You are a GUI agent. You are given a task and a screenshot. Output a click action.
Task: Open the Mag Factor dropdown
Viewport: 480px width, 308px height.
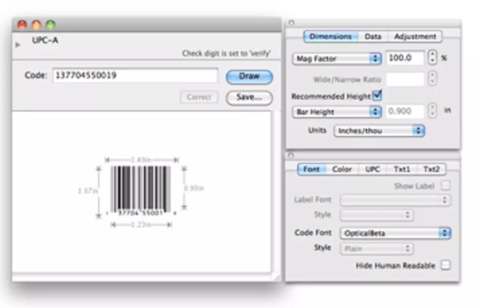click(336, 59)
